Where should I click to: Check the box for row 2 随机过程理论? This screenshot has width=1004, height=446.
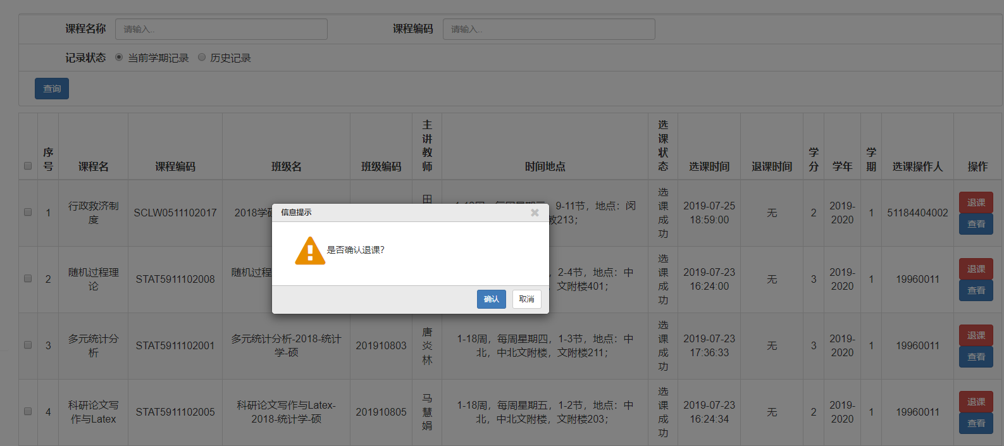click(28, 279)
